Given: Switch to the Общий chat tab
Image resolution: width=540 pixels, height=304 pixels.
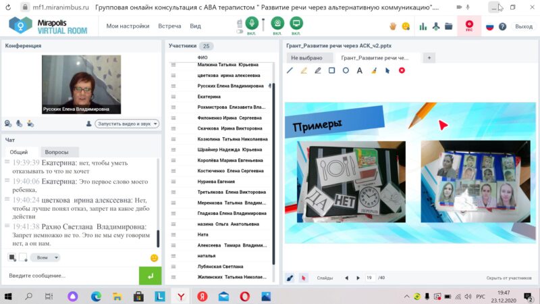Looking at the screenshot, I should tap(19, 152).
